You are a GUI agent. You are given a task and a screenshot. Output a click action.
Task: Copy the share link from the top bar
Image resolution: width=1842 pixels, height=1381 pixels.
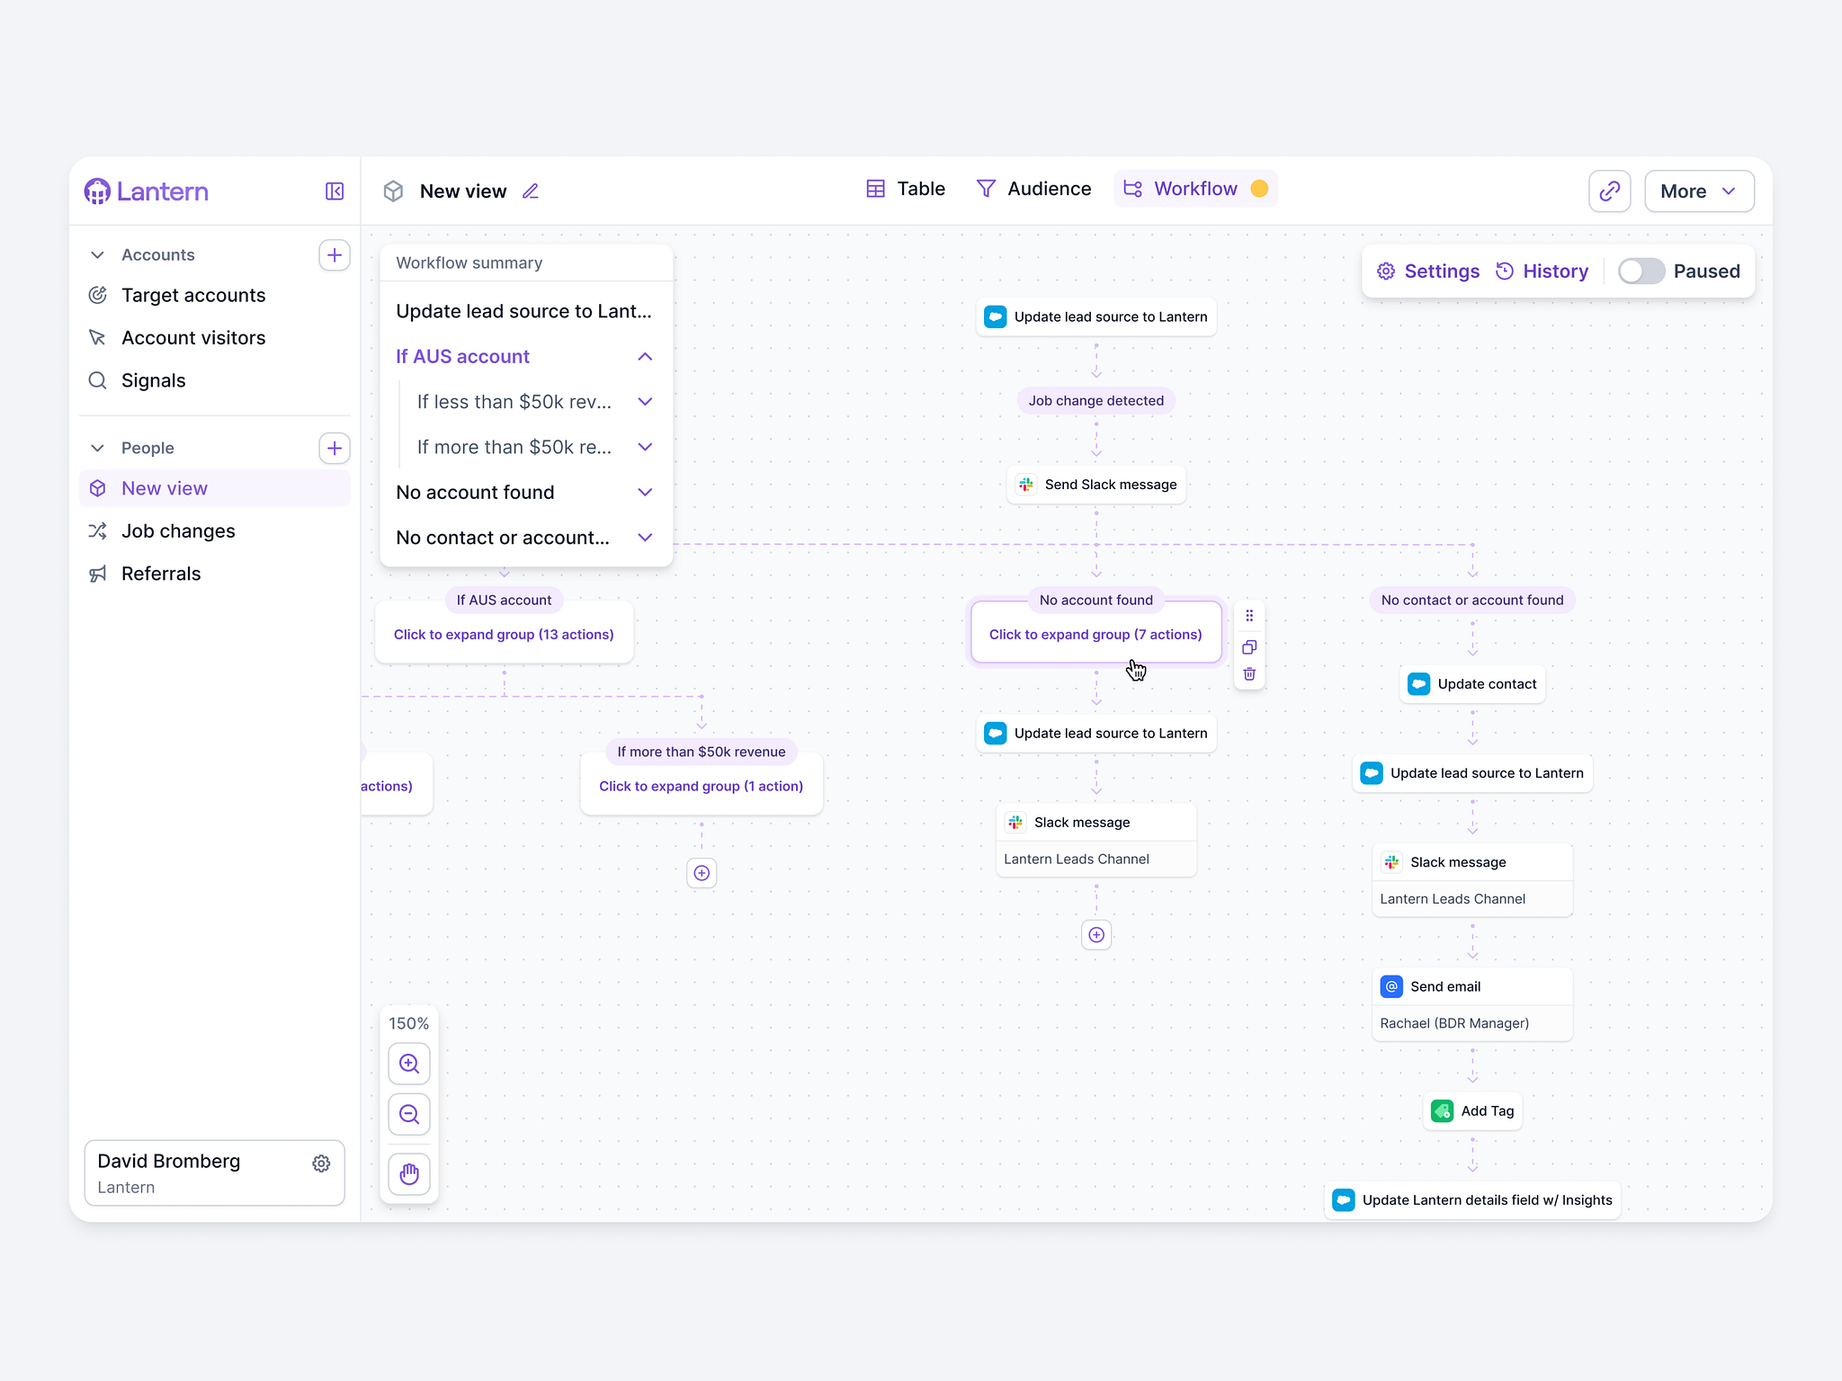1609,191
